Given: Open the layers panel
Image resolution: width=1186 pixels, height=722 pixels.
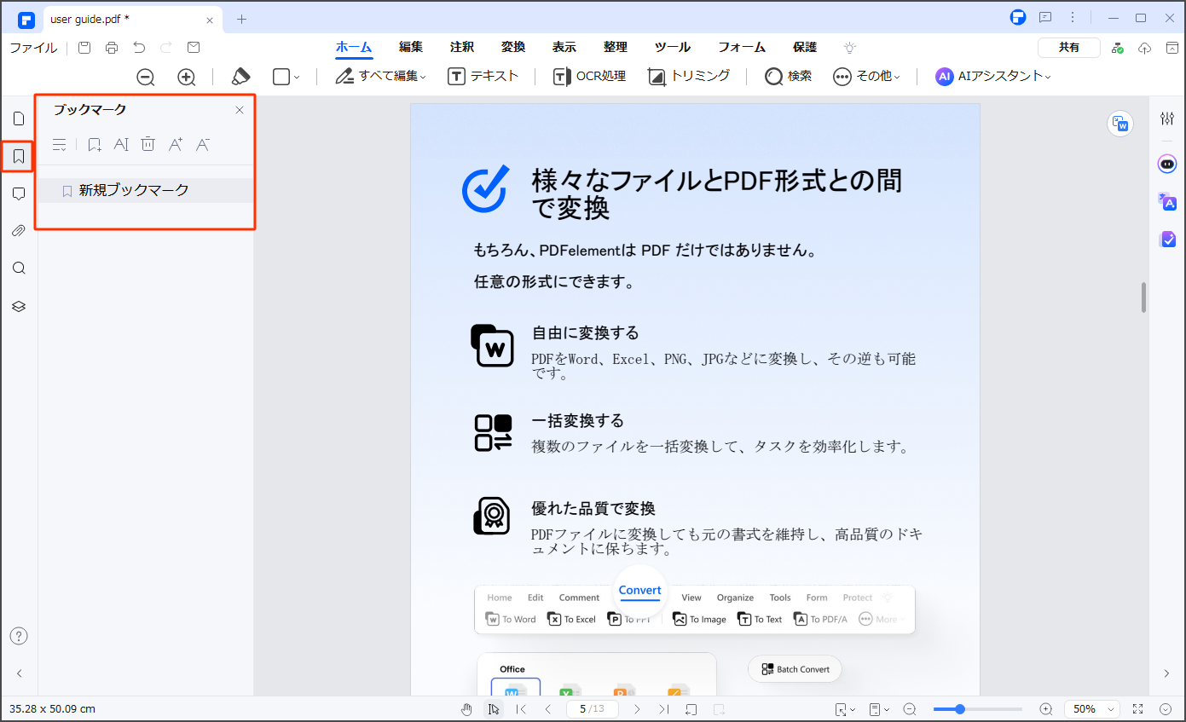Looking at the screenshot, I should [x=19, y=306].
